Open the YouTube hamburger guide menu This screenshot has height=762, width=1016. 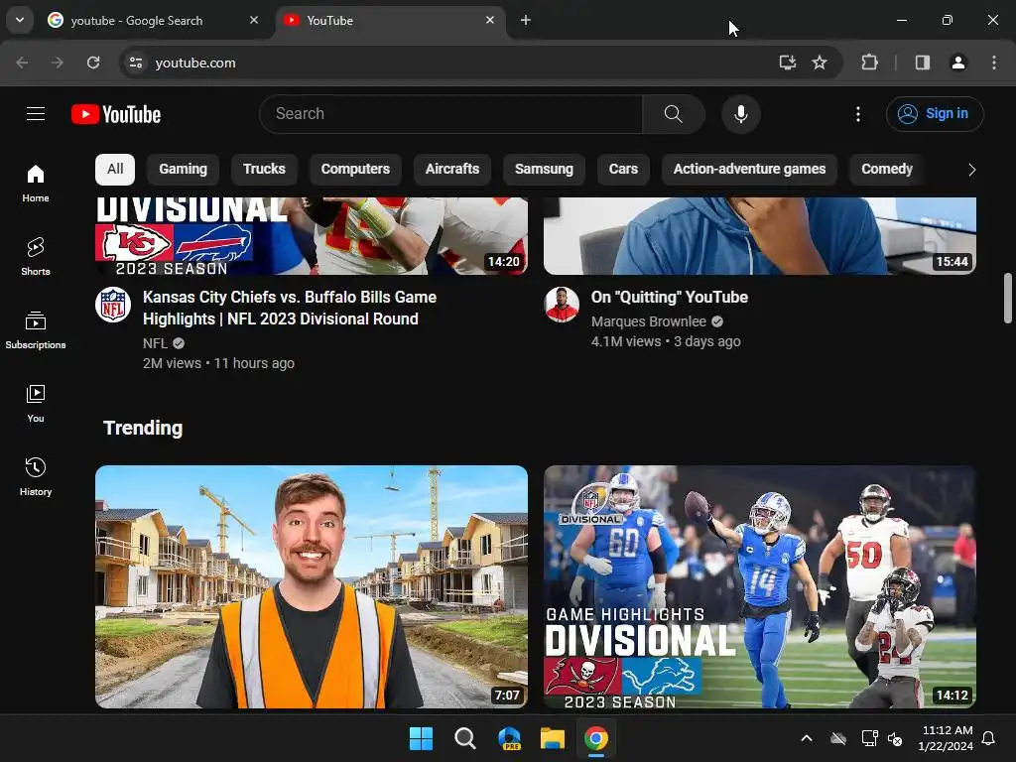point(36,114)
